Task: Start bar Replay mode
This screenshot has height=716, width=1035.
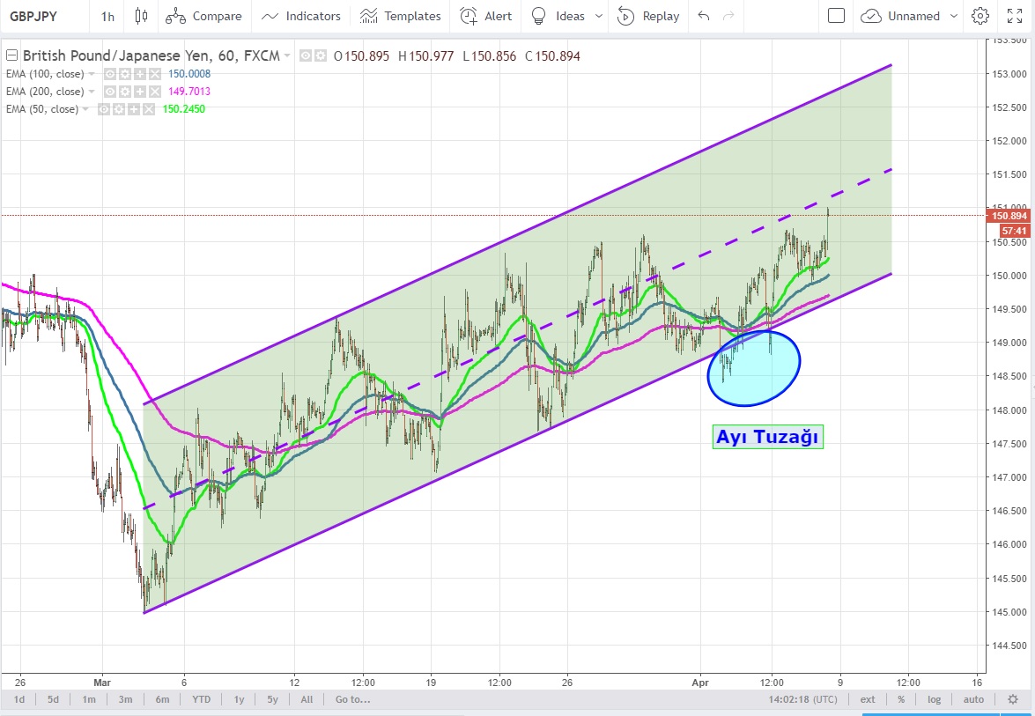Action: point(648,16)
